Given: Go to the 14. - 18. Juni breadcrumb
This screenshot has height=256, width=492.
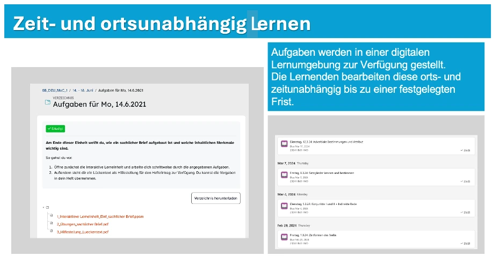Looking at the screenshot, I should [x=82, y=90].
